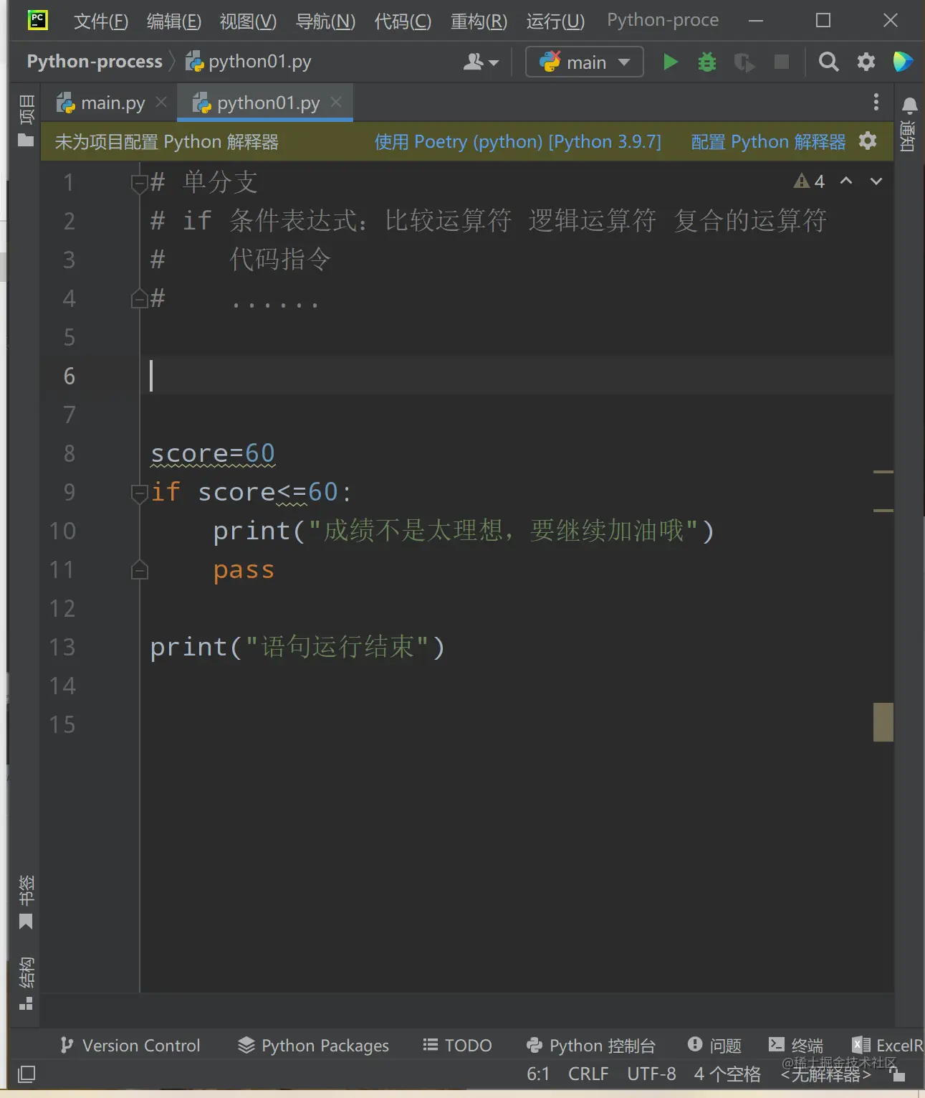Open Project tool window in left sidebar

(26, 120)
